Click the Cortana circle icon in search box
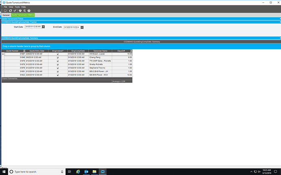281x175 pixels. [11, 172]
